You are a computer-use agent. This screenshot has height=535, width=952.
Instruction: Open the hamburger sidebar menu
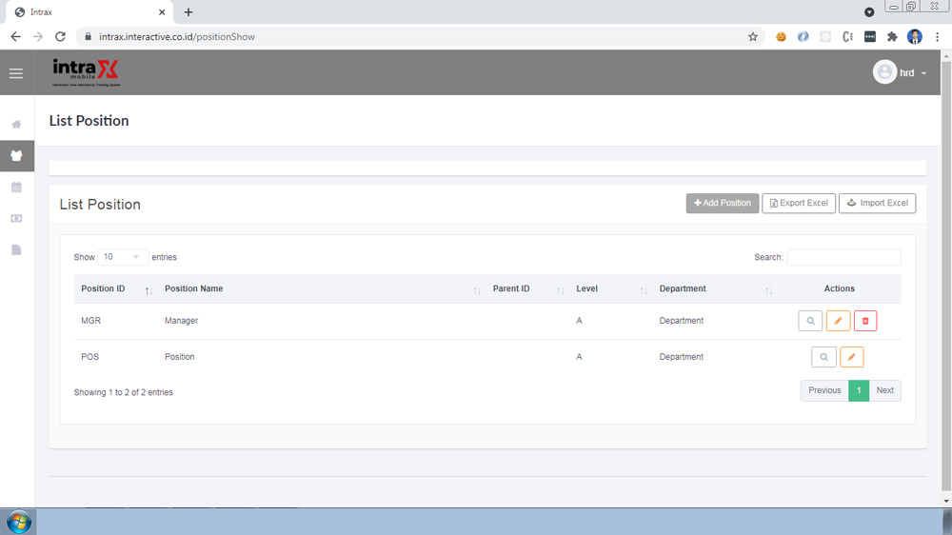[16, 73]
